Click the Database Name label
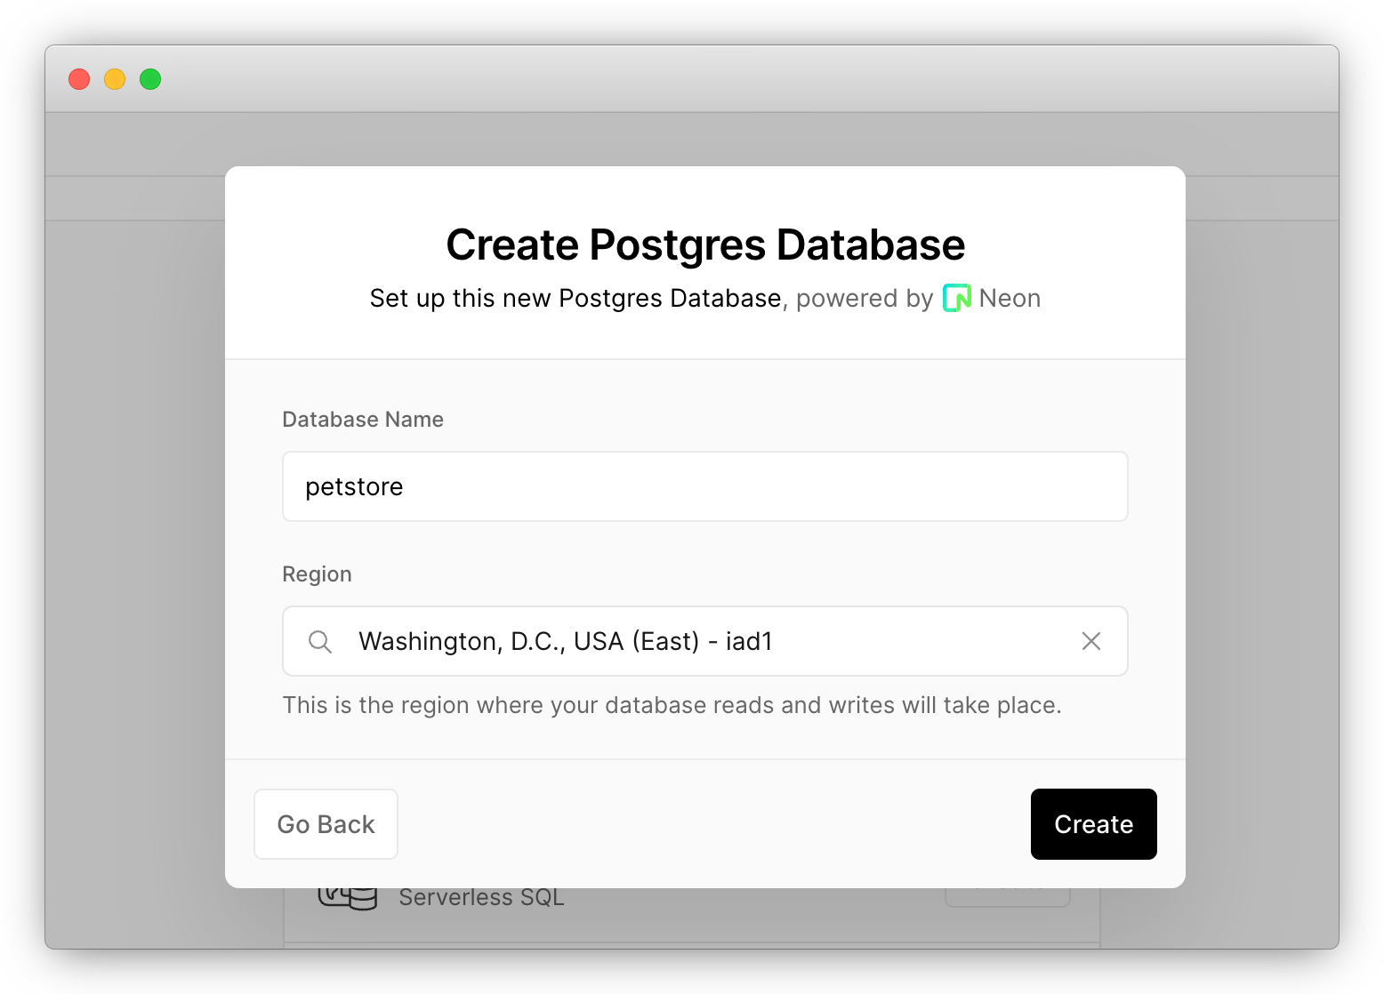Screen dimensions: 1384x994 (363, 419)
